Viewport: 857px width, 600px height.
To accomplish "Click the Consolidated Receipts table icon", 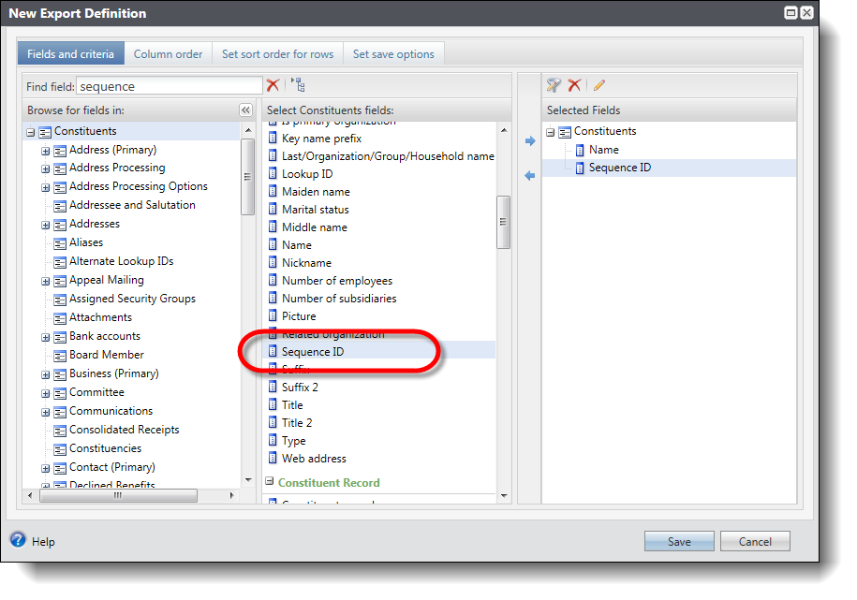I will (x=60, y=431).
